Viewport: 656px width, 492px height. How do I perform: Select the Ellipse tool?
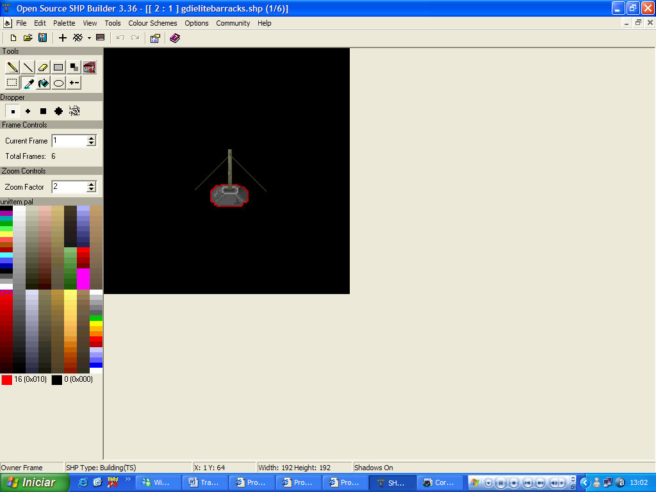(x=58, y=83)
